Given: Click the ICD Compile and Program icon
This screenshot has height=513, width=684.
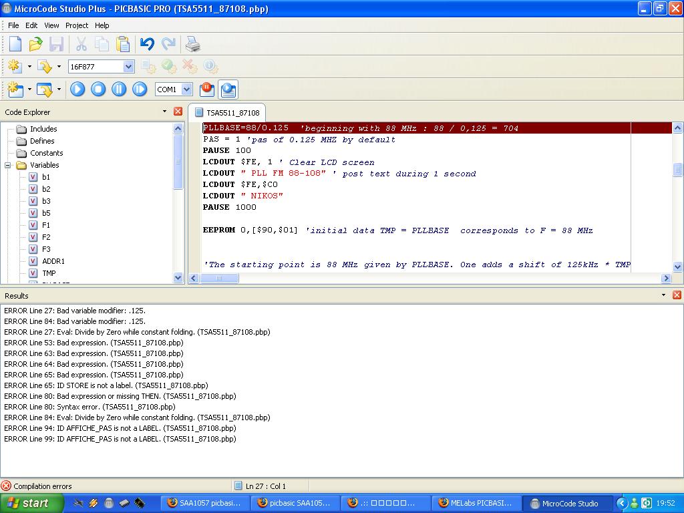Looking at the screenshot, I should tap(44, 90).
